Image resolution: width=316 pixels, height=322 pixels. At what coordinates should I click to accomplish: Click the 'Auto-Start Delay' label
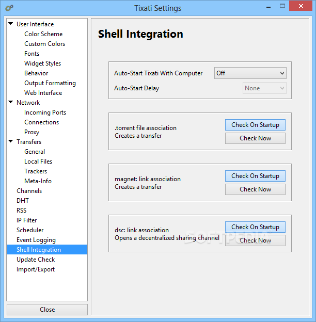pyautogui.click(x=137, y=88)
